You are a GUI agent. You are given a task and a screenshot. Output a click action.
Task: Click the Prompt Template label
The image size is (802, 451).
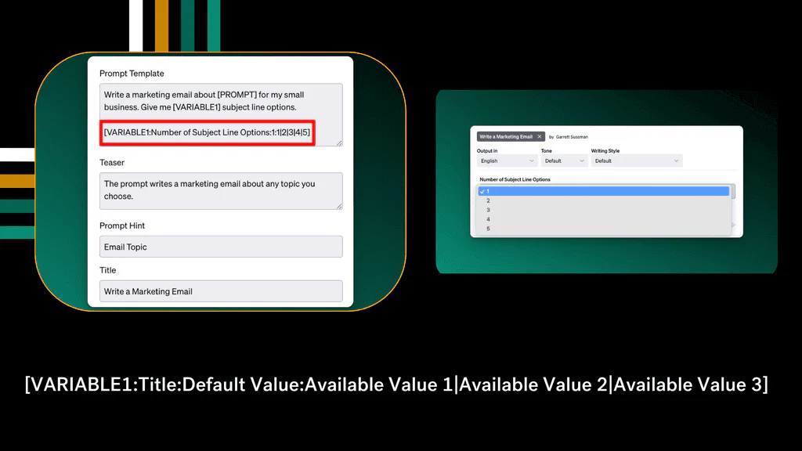pyautogui.click(x=132, y=73)
